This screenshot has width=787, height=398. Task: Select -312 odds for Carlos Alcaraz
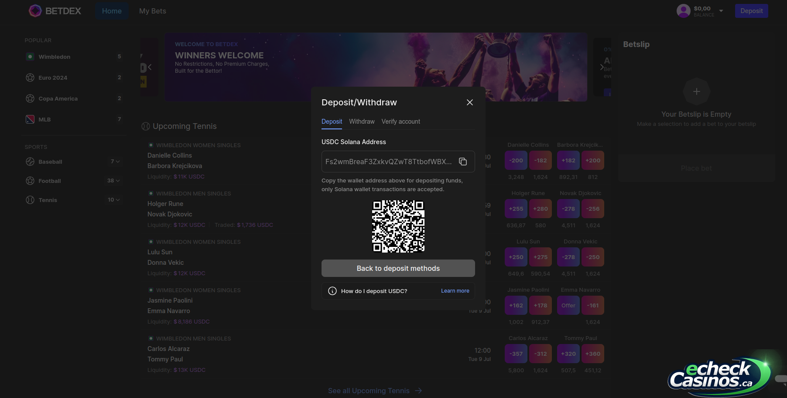(x=541, y=354)
